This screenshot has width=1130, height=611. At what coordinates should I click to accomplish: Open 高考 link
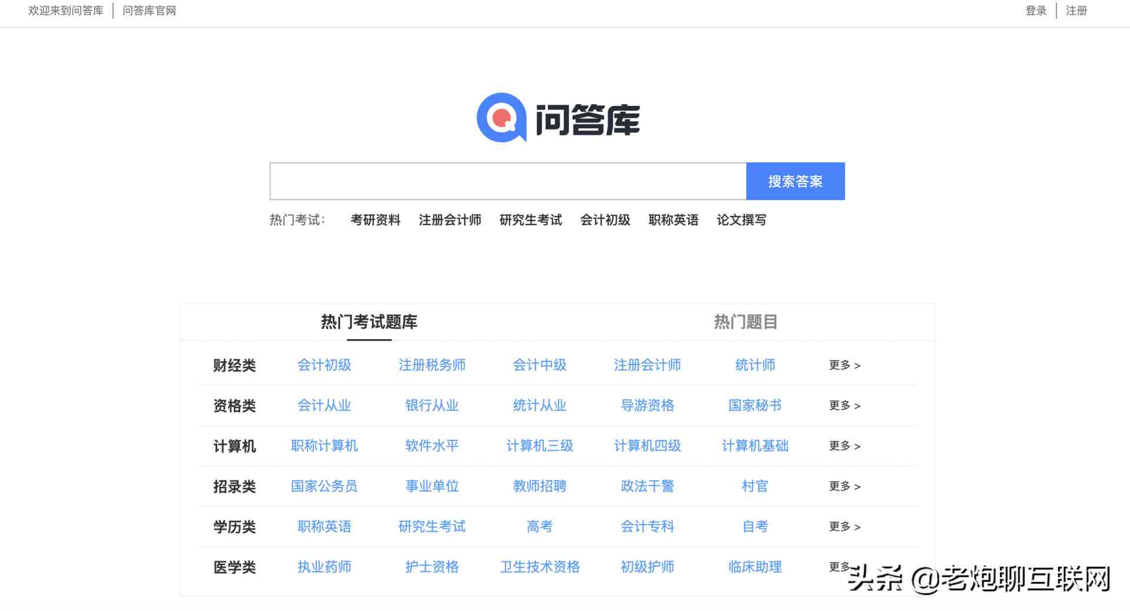(x=540, y=526)
